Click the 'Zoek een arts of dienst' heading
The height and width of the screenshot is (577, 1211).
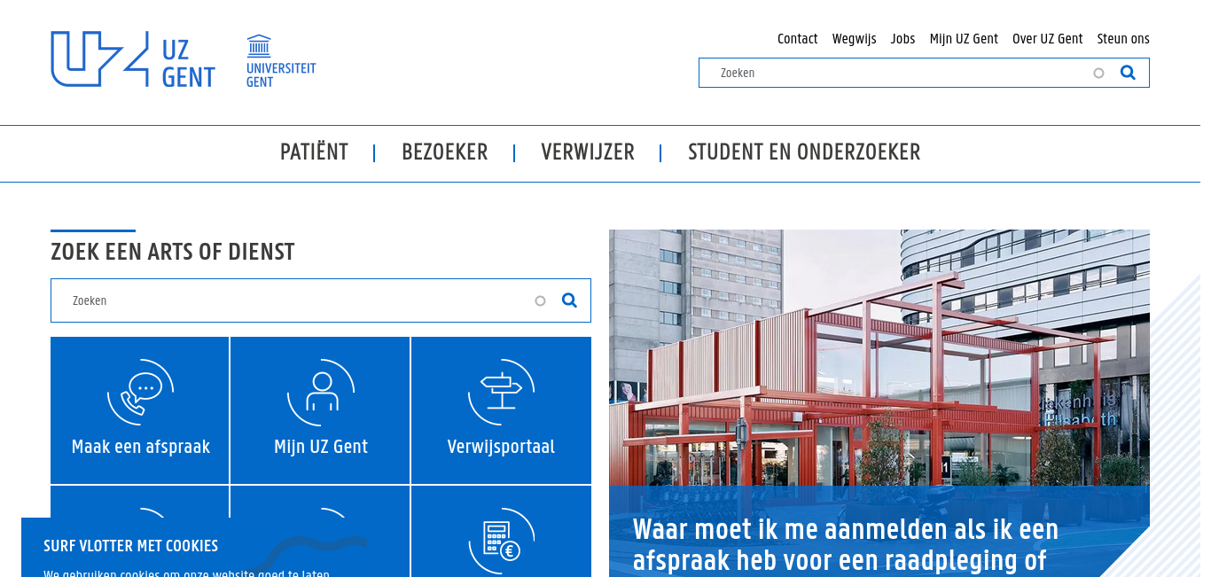click(x=173, y=252)
